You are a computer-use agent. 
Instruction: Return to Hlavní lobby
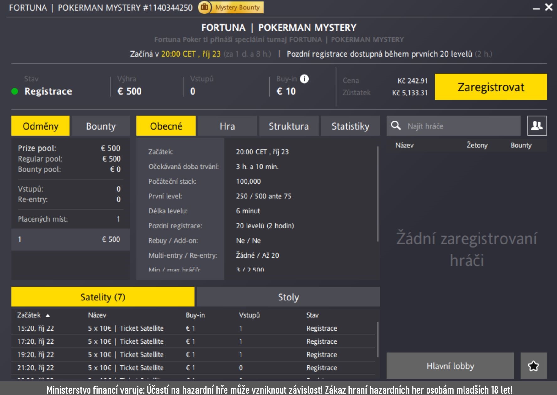click(x=450, y=366)
